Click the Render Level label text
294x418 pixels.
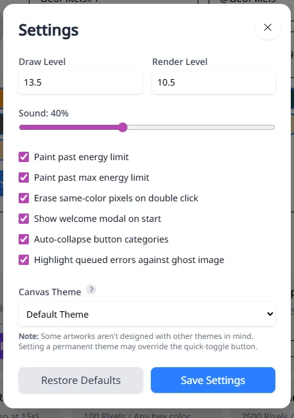[180, 62]
